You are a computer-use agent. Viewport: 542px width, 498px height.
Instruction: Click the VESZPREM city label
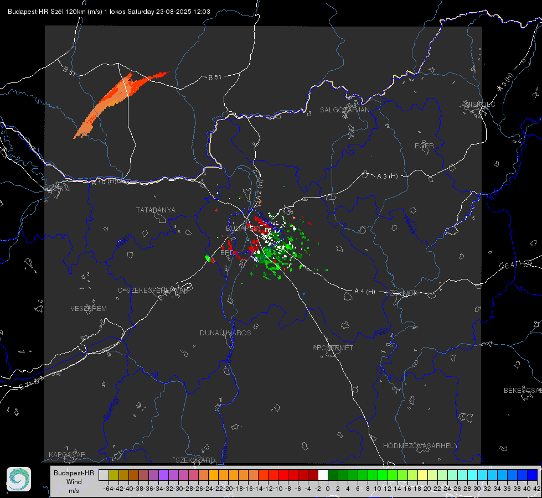(x=89, y=308)
